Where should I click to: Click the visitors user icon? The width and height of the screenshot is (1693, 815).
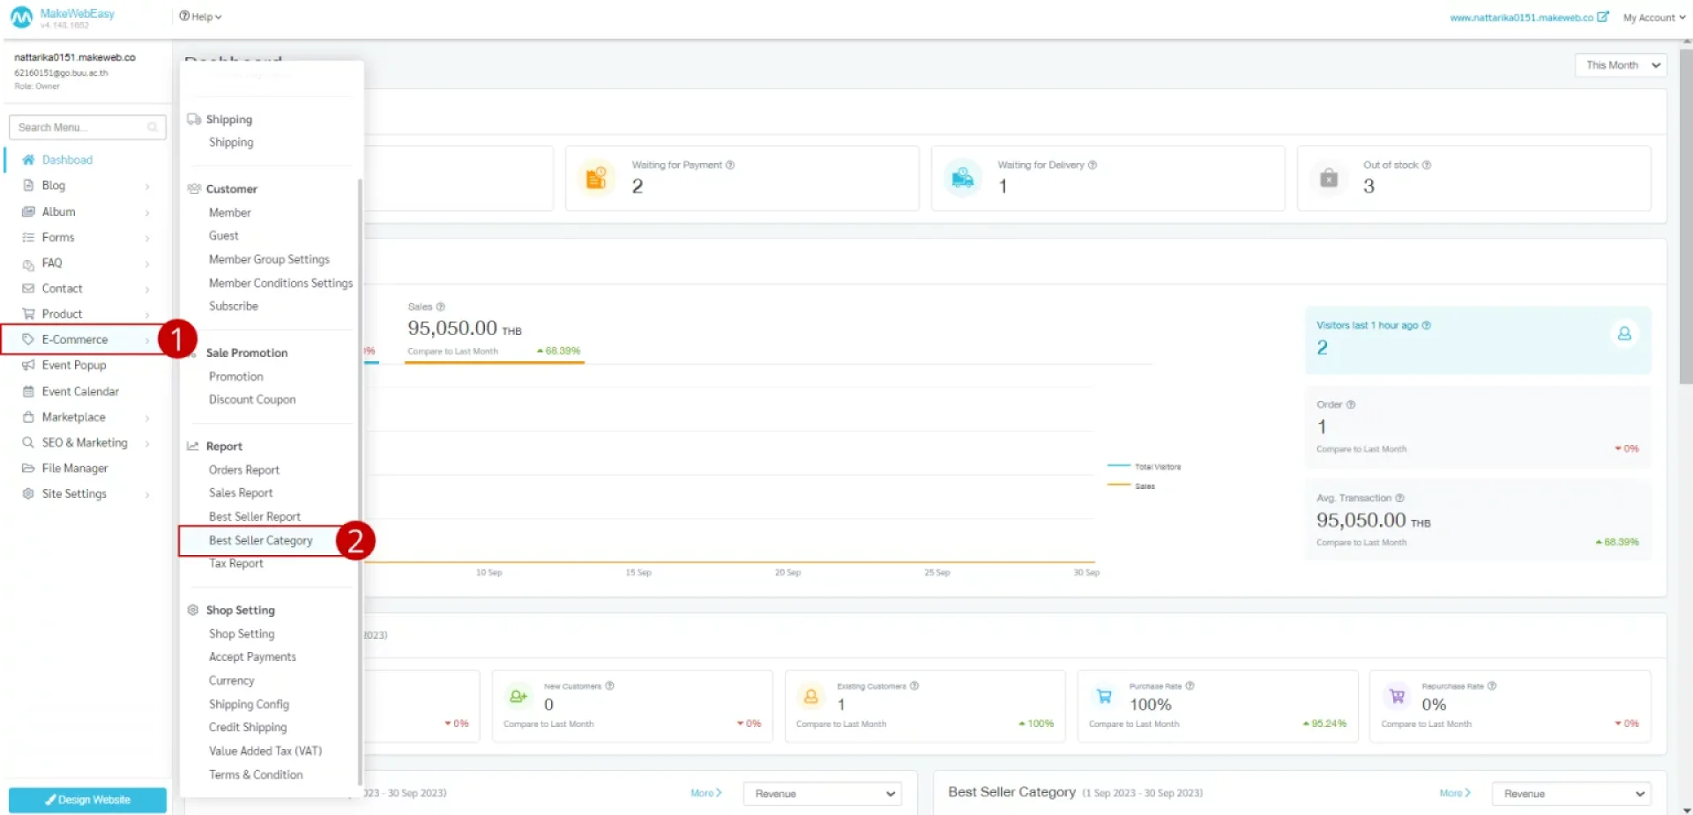[1623, 334]
